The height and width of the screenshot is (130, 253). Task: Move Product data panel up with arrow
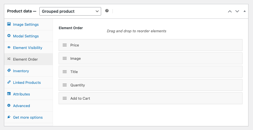[x=230, y=11]
